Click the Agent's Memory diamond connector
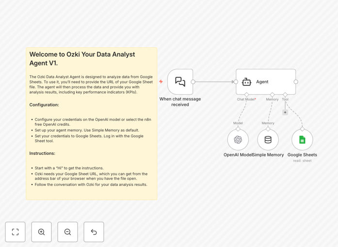338x247 pixels. coord(272,95)
